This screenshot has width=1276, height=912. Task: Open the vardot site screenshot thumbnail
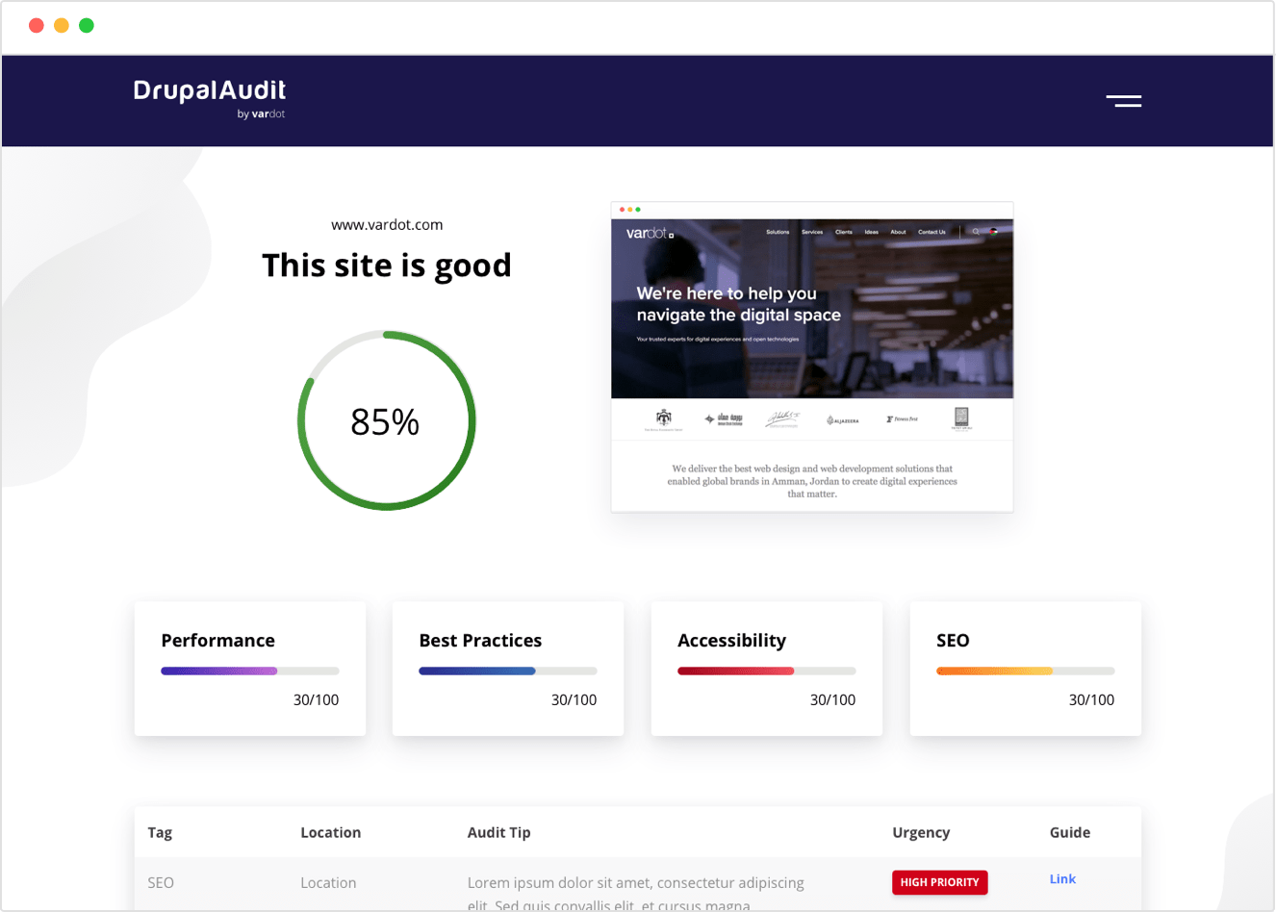pyautogui.click(x=812, y=357)
